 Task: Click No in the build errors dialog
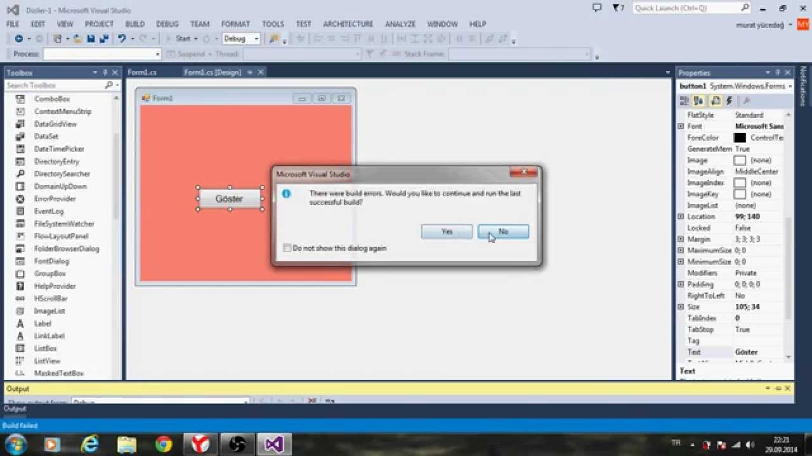tap(503, 232)
